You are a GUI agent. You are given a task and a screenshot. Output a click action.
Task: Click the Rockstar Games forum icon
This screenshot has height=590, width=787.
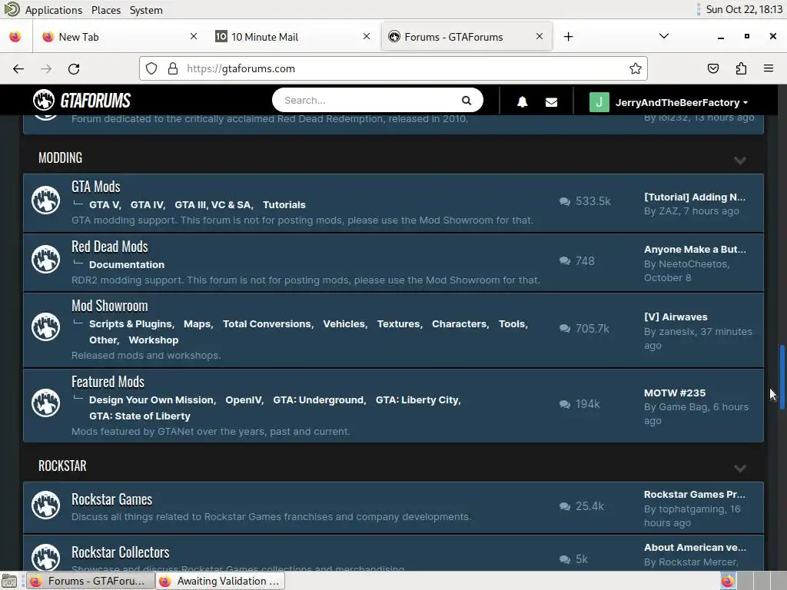click(x=45, y=505)
